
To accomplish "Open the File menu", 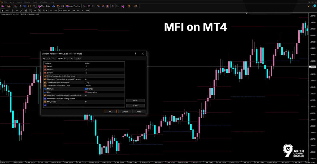I will tap(6, 2).
